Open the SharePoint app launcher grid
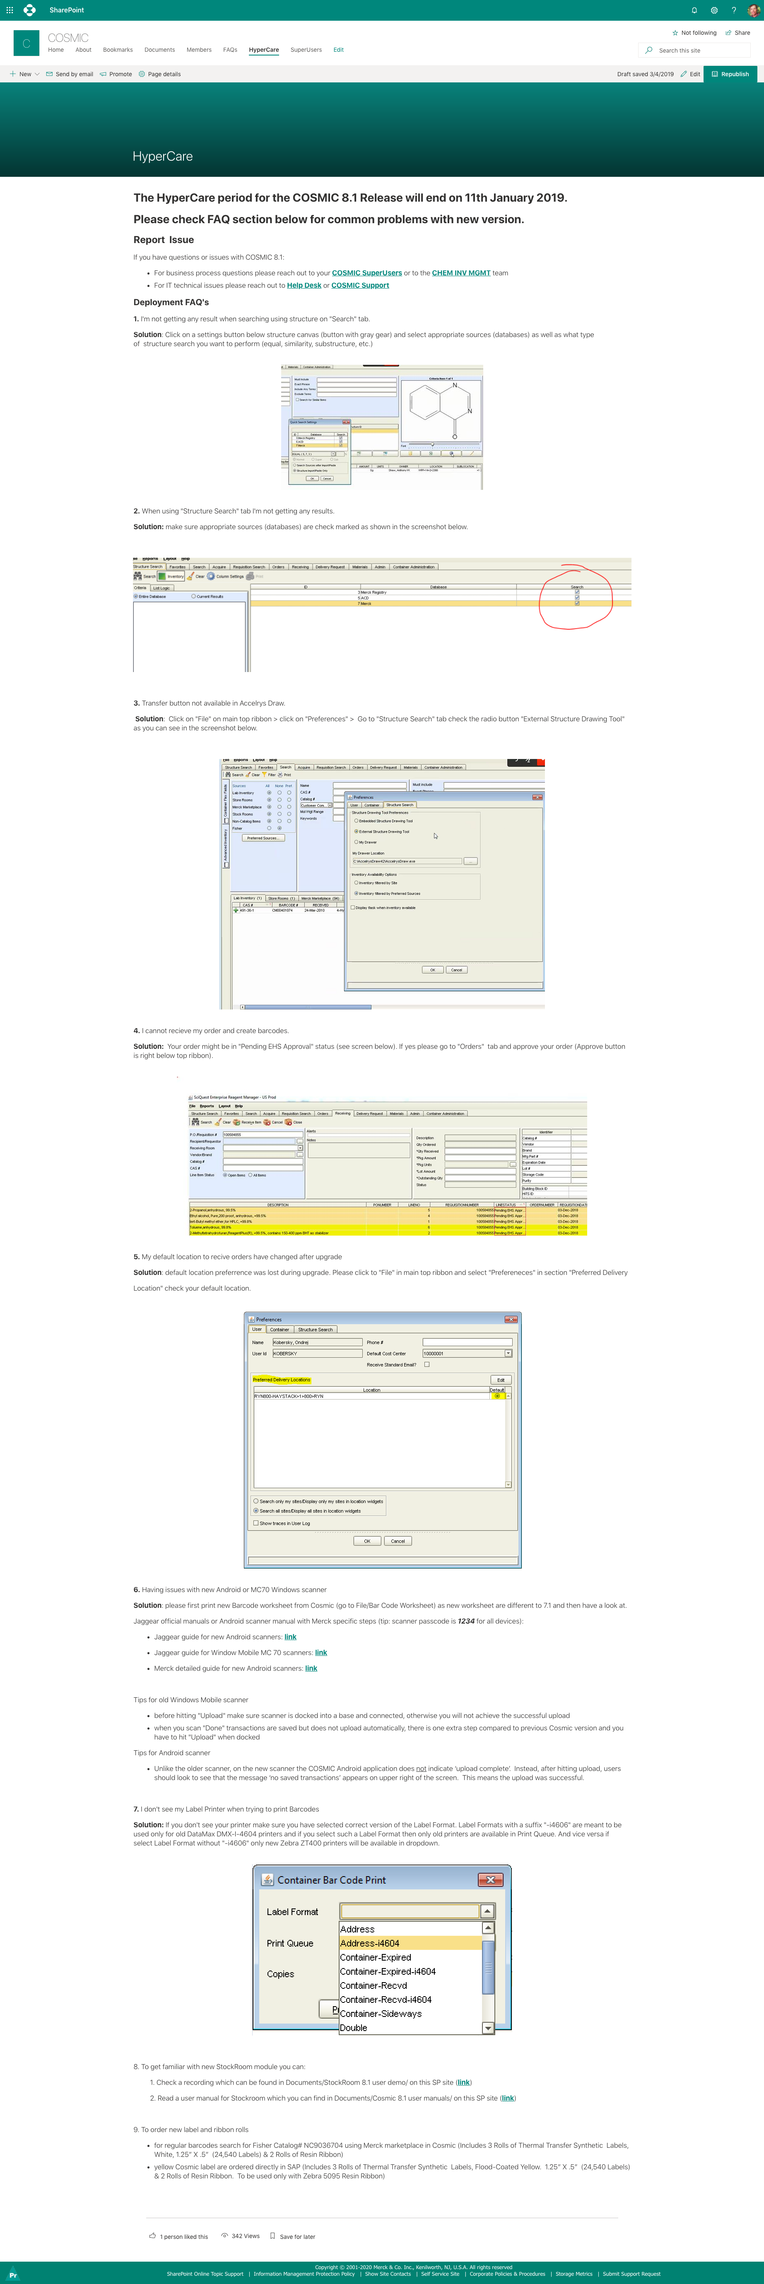This screenshot has height=2284, width=764. tap(10, 10)
